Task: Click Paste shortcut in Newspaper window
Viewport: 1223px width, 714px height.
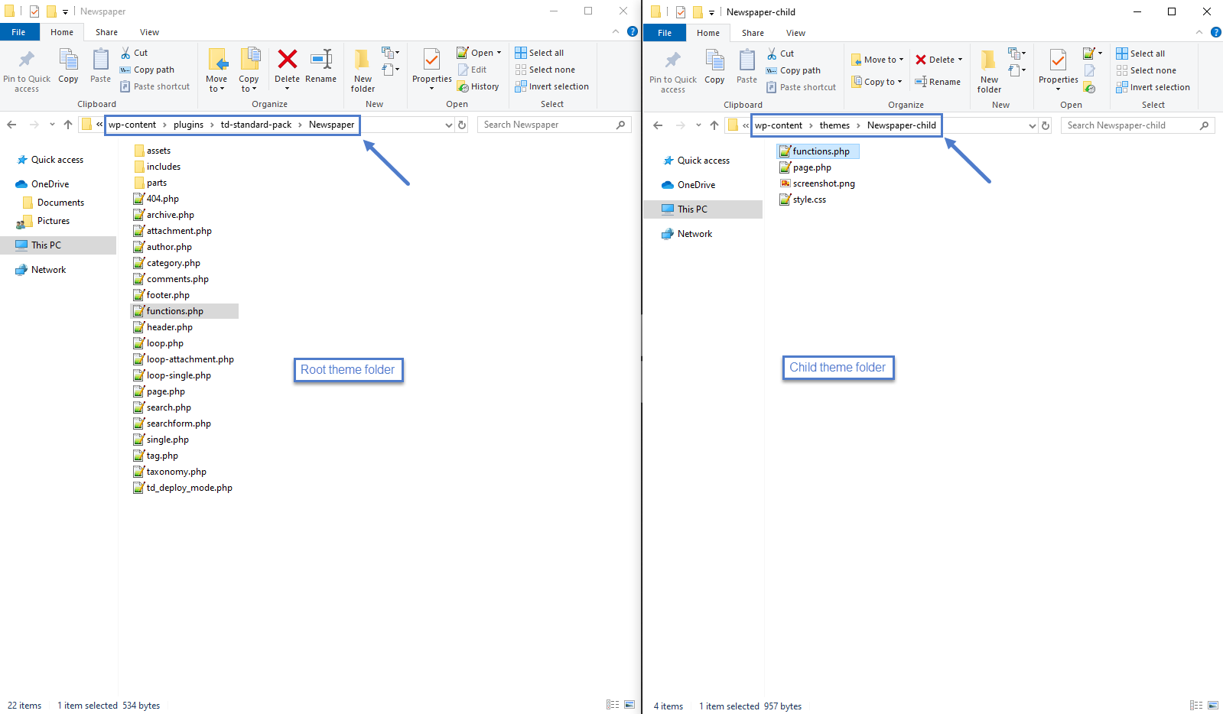Action: coord(155,86)
